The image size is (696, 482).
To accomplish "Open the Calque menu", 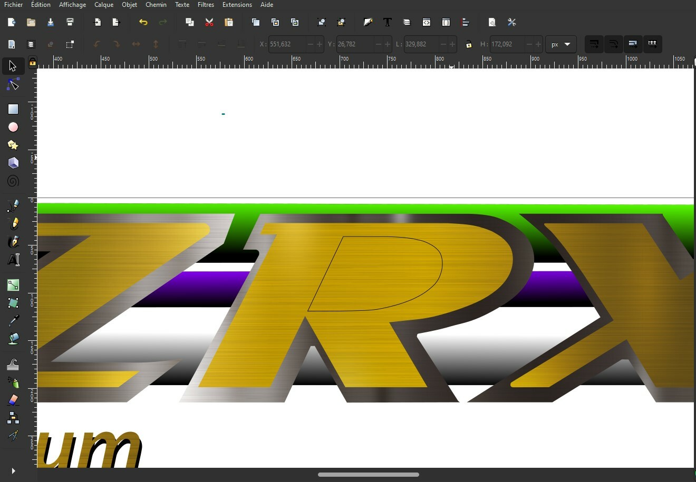I will click(x=104, y=5).
